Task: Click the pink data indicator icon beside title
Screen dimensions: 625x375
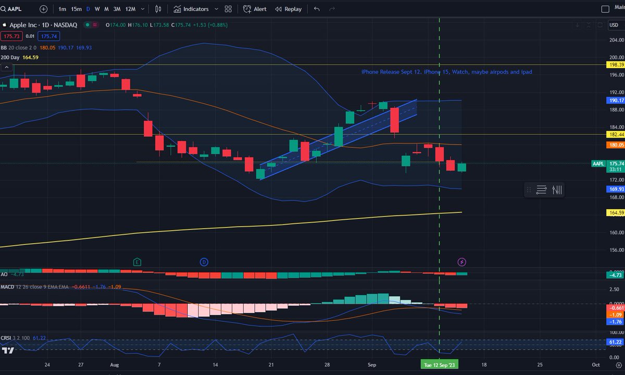Action: pyautogui.click(x=96, y=25)
